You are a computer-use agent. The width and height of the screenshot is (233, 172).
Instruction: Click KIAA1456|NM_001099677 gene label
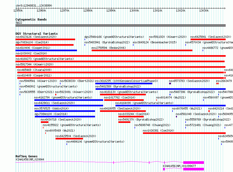(179, 166)
